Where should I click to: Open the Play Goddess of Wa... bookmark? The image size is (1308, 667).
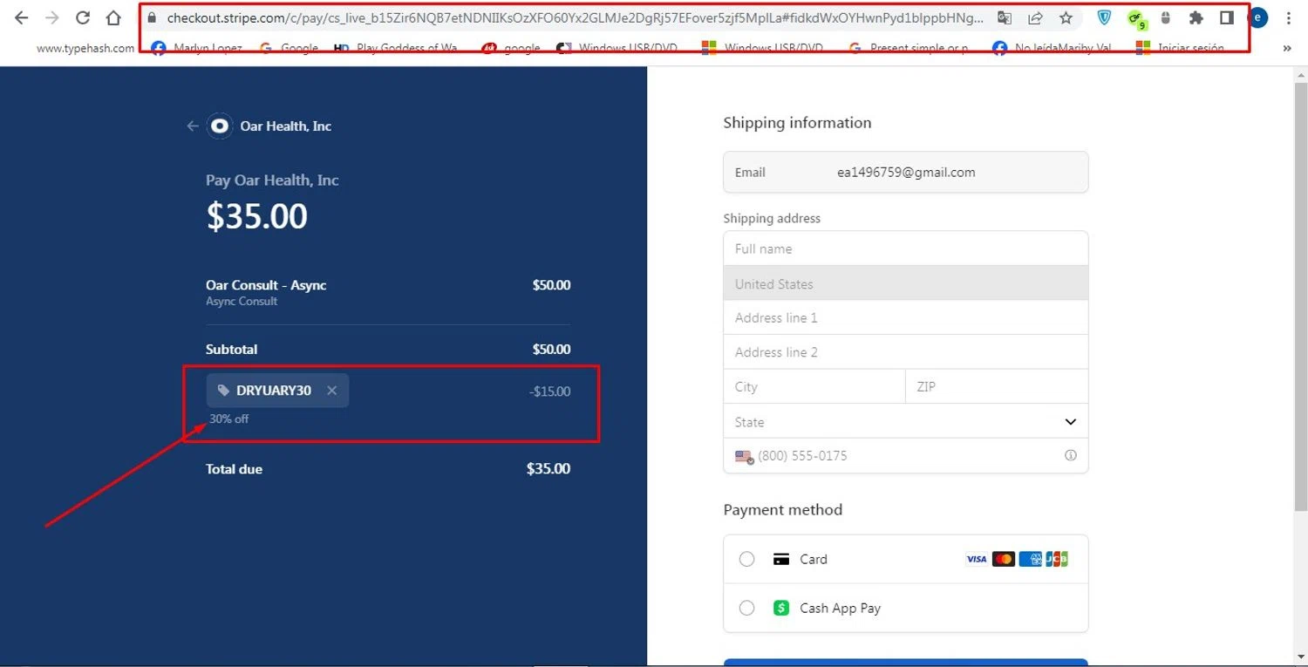coord(396,49)
